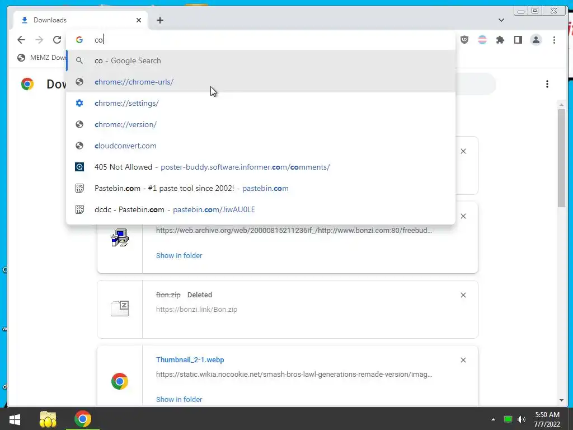Open the bonzi.link/Bon.zip source URL
The image size is (573, 430).
pos(196,309)
